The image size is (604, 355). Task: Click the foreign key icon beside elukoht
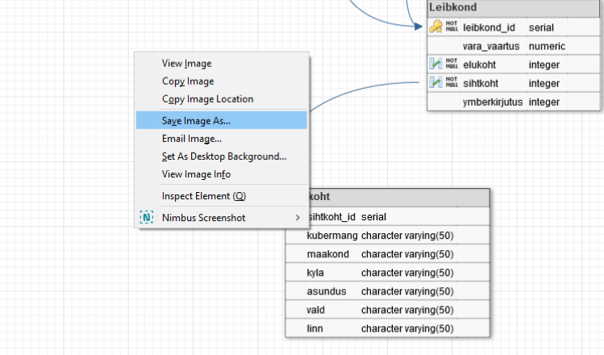coord(435,64)
